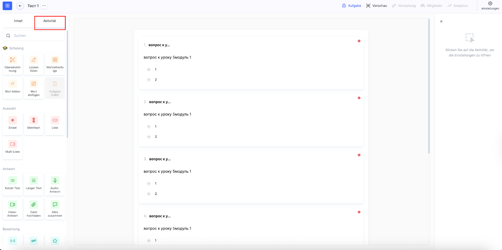Screen dimensions: 502x250
Task: Add an Übereinstimmung matching activity
Action: tap(13, 64)
